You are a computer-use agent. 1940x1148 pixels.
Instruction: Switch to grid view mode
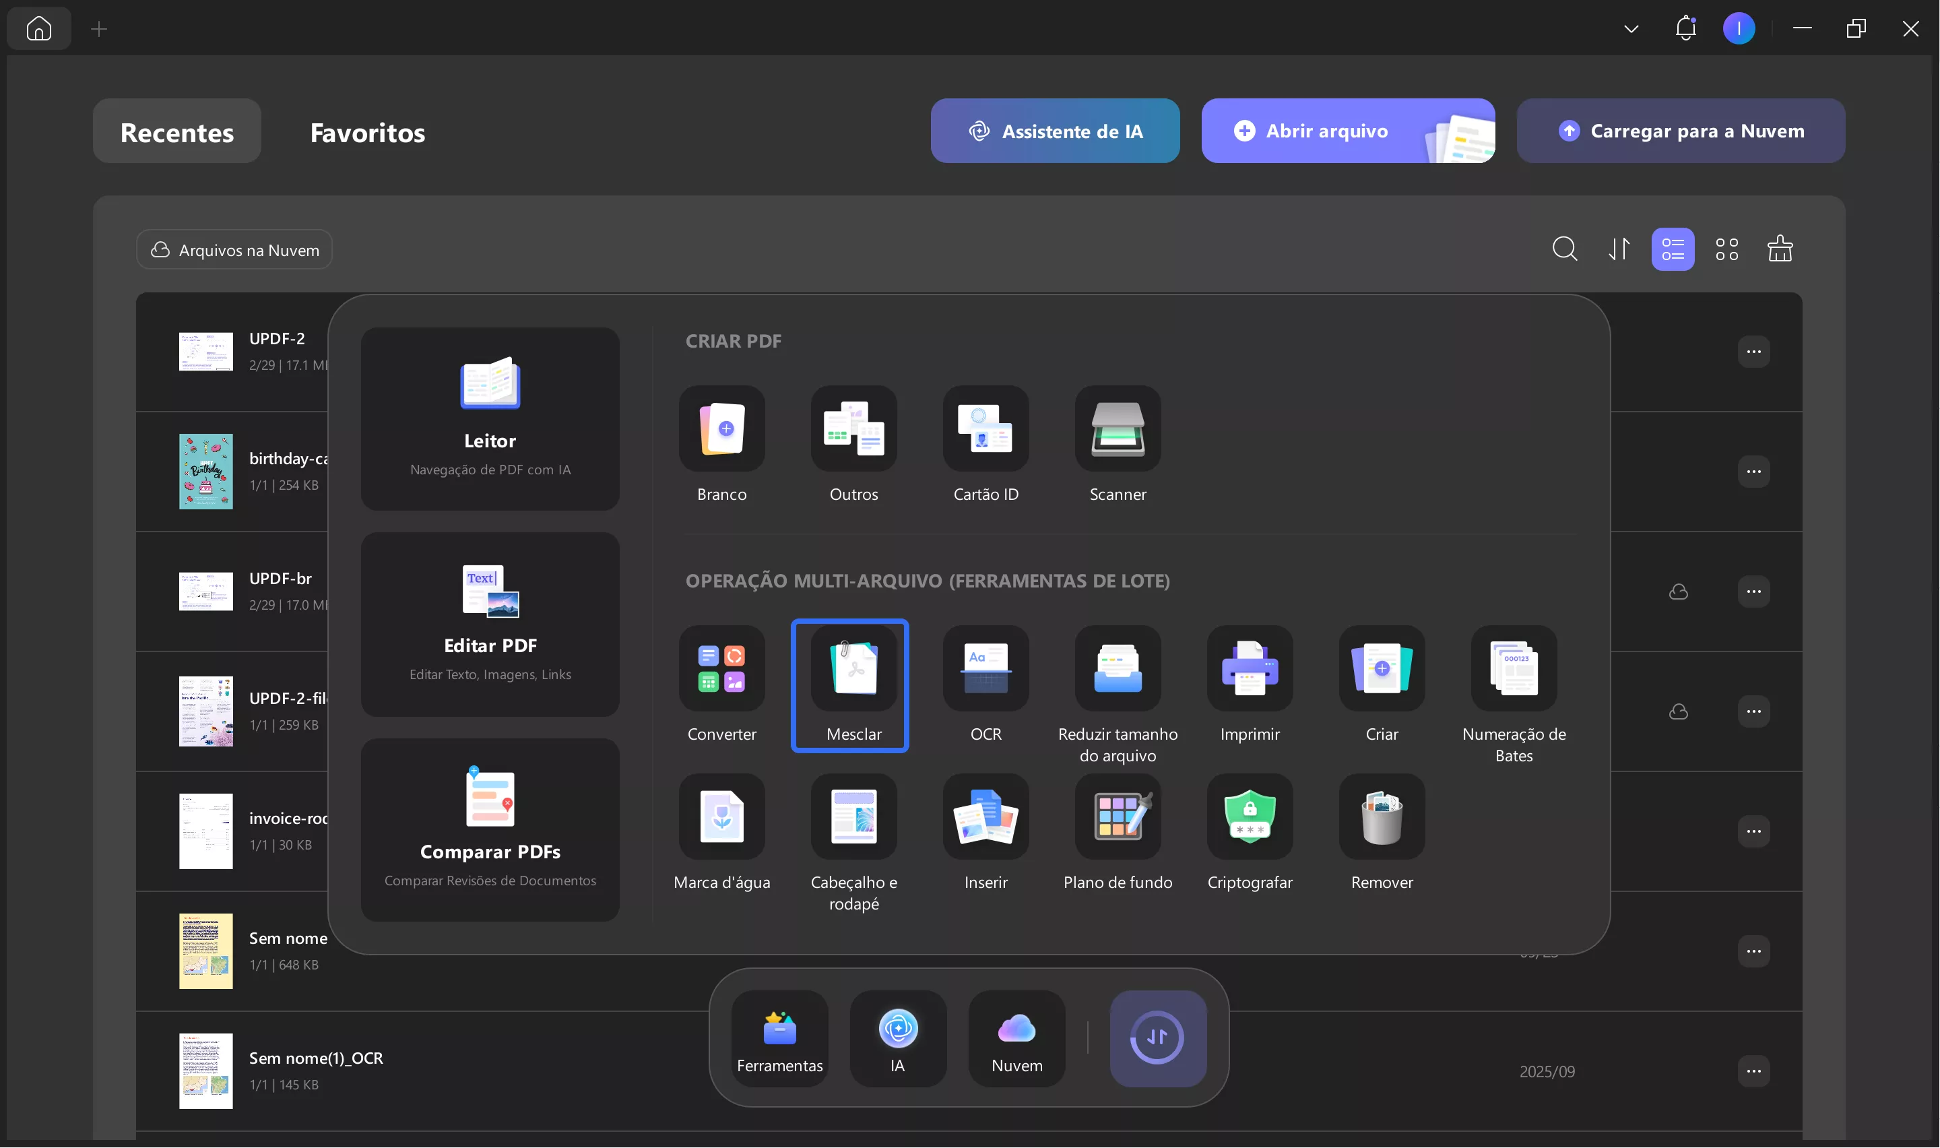pyautogui.click(x=1726, y=249)
